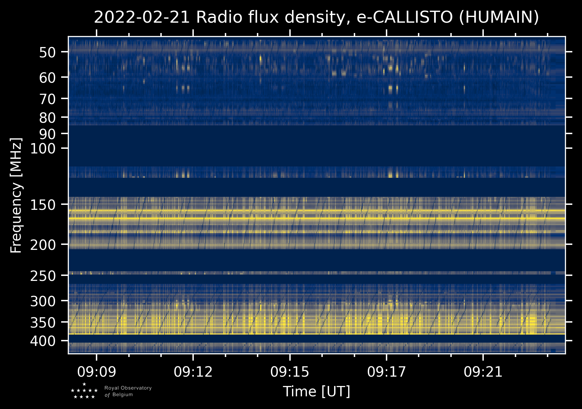Viewport: 582px width, 409px height.
Task: Click the Frequency [MHz] axis label
Action: (x=16, y=195)
